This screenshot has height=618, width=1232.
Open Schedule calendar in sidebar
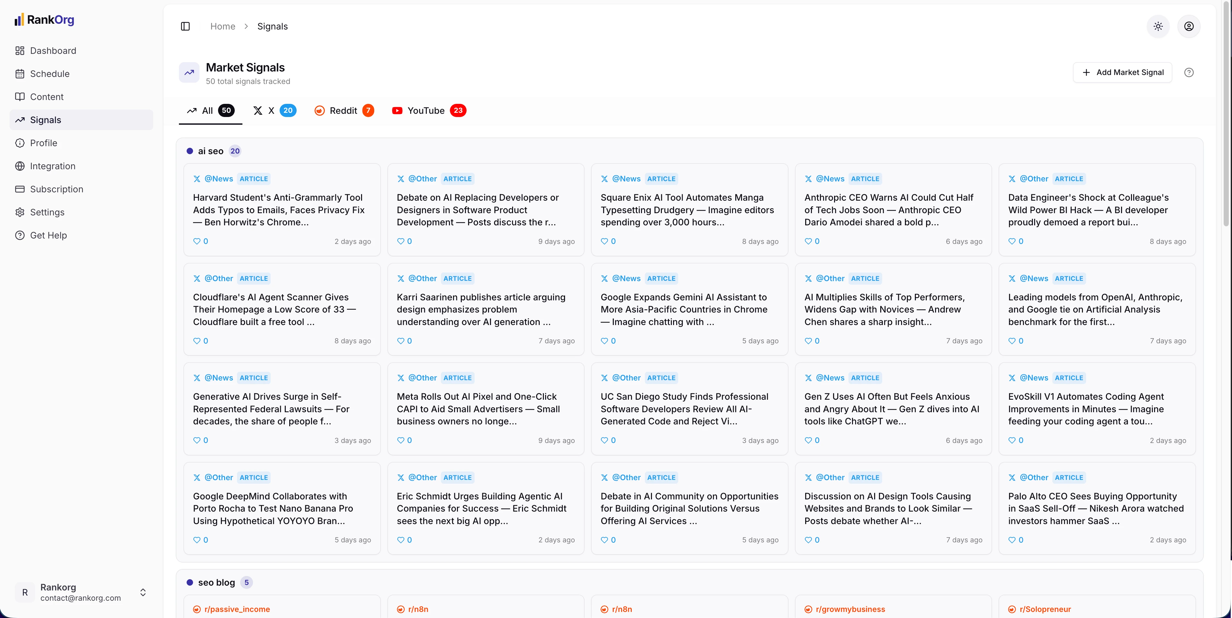pos(50,74)
